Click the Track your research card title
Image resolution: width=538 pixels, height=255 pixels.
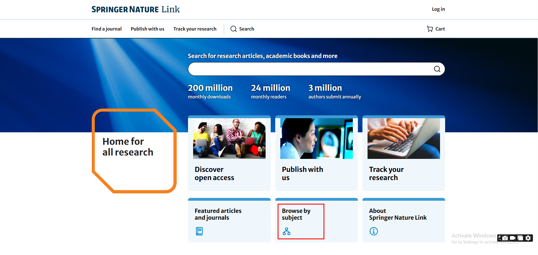pos(386,174)
